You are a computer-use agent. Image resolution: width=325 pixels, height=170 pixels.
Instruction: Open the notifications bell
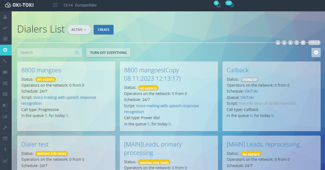(218, 5)
